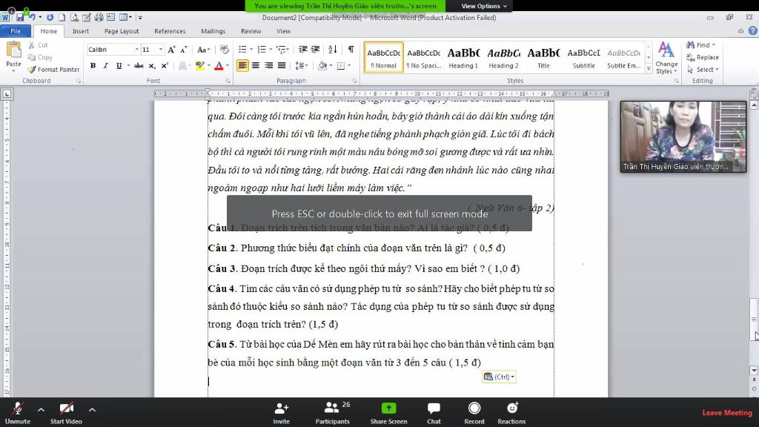This screenshot has height=427, width=759.
Task: Open Zoom Reactions
Action: [511, 412]
